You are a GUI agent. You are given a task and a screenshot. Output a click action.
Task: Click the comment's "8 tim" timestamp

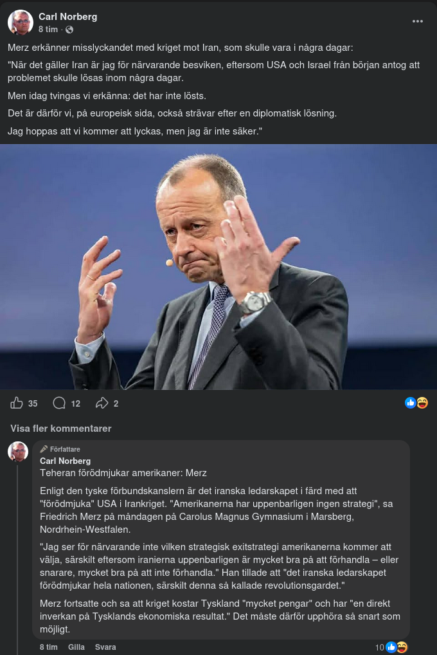[x=49, y=647]
